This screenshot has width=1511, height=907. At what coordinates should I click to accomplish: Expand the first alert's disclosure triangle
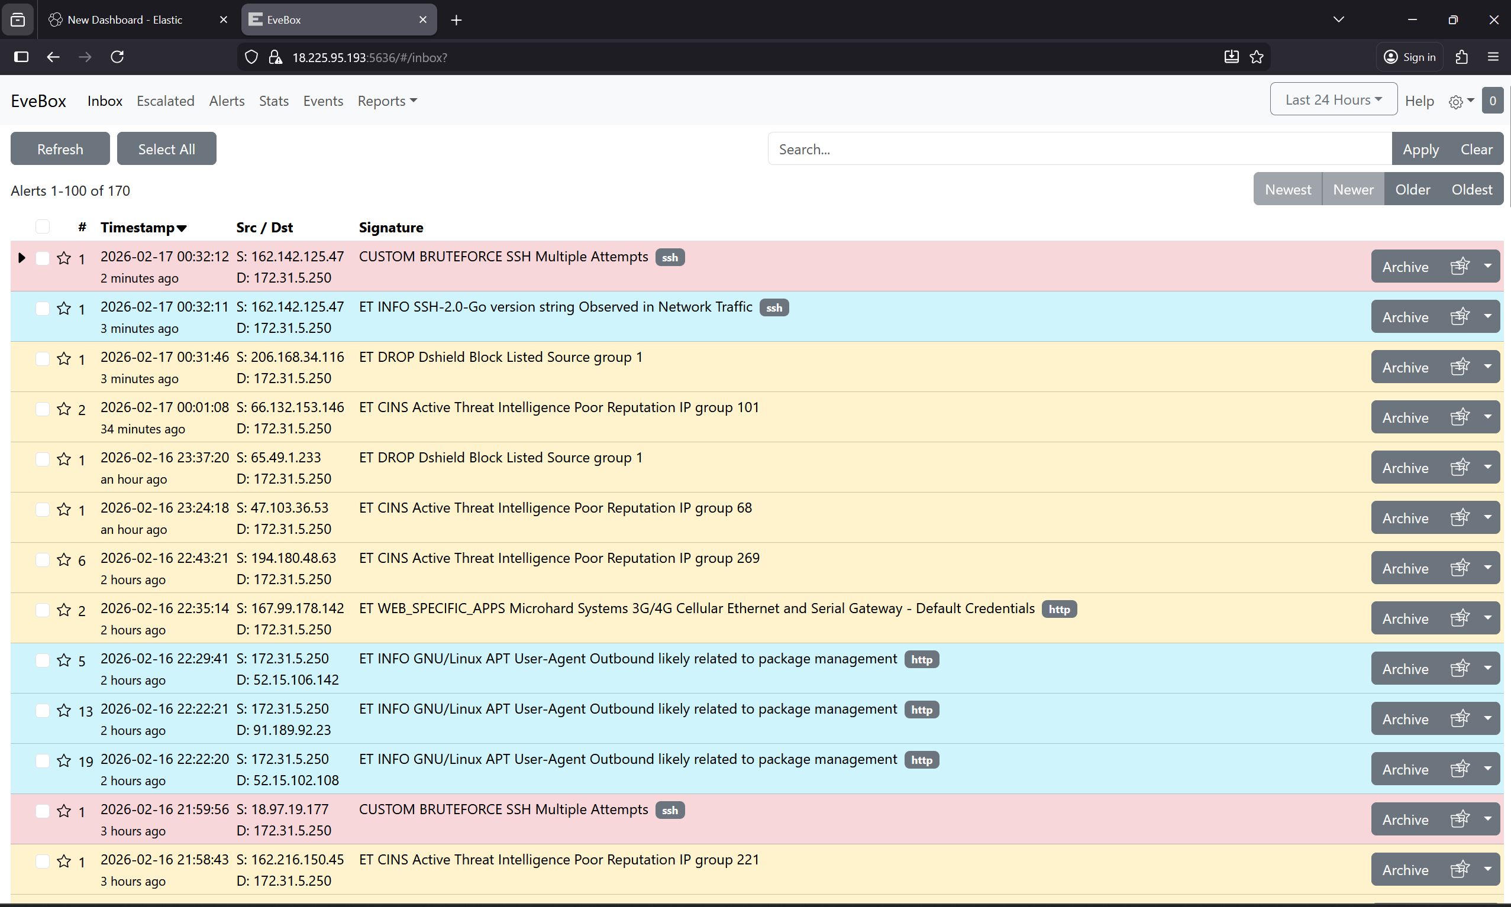tap(22, 257)
